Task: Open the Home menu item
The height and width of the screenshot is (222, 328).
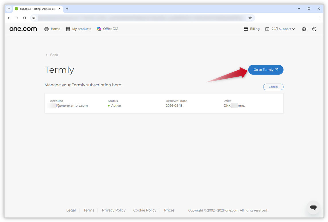Action: point(52,29)
